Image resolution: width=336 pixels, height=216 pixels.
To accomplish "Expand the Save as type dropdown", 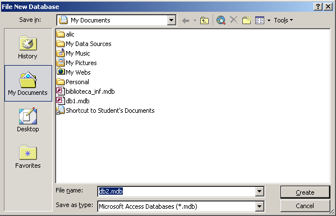I will click(259, 206).
